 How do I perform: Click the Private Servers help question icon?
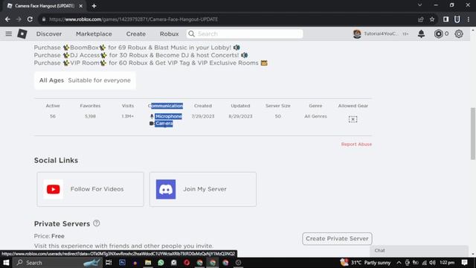point(97,223)
